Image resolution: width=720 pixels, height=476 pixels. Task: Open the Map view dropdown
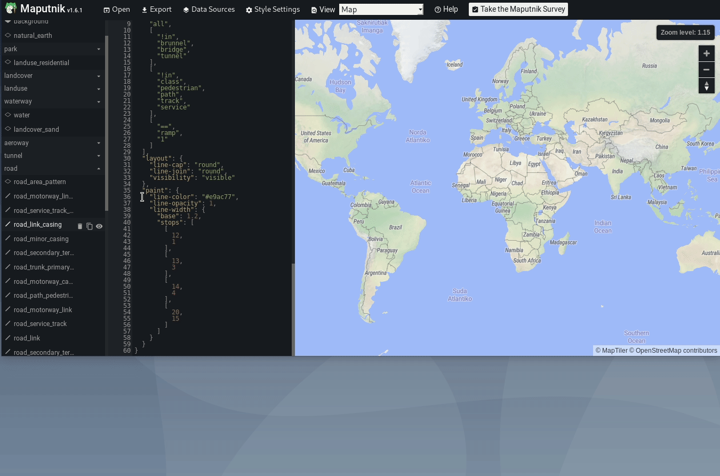coord(380,9)
